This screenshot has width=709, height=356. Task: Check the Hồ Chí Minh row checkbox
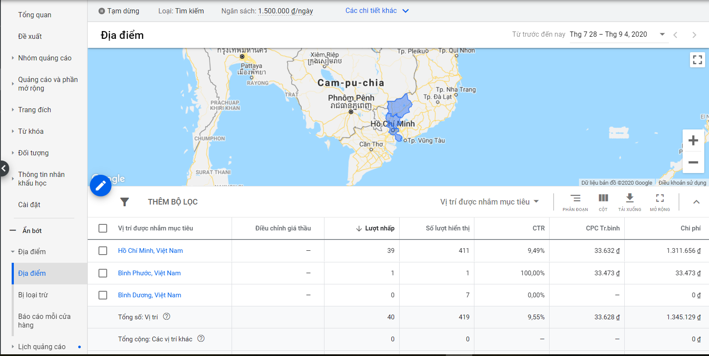[x=103, y=251]
